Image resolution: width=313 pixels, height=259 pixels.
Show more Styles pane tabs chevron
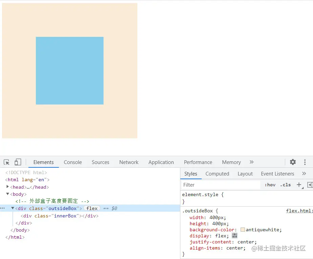[x=304, y=173]
